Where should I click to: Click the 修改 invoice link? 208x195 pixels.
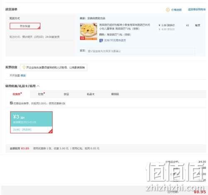coord(23,75)
